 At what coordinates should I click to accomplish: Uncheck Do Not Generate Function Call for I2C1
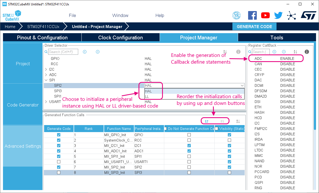(189, 146)
